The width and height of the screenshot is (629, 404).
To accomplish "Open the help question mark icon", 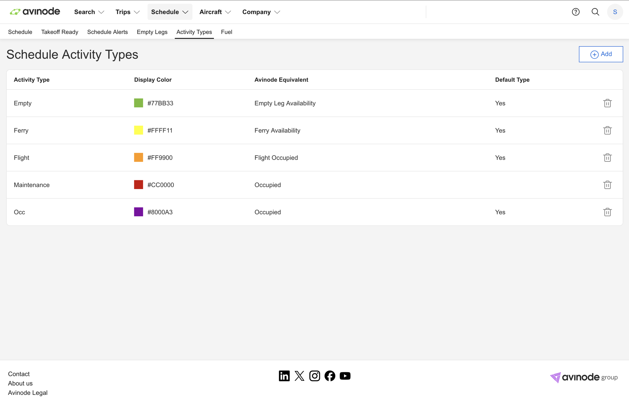I will click(576, 12).
